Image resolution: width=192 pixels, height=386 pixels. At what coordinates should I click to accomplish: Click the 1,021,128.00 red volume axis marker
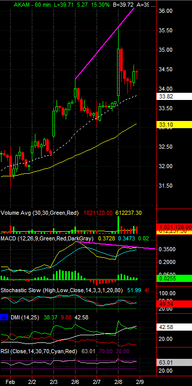[174, 227]
